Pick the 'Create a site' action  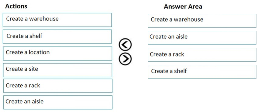[x=58, y=70]
